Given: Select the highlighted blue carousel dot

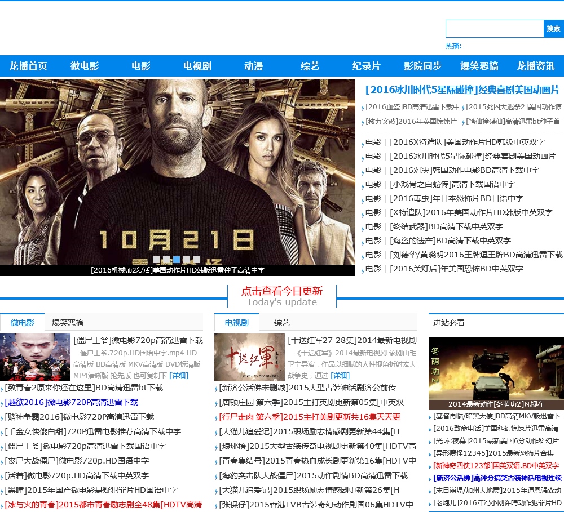Looking at the screenshot, I should coord(177,260).
